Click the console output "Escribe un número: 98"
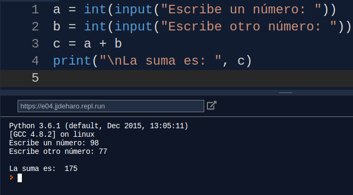 point(54,143)
